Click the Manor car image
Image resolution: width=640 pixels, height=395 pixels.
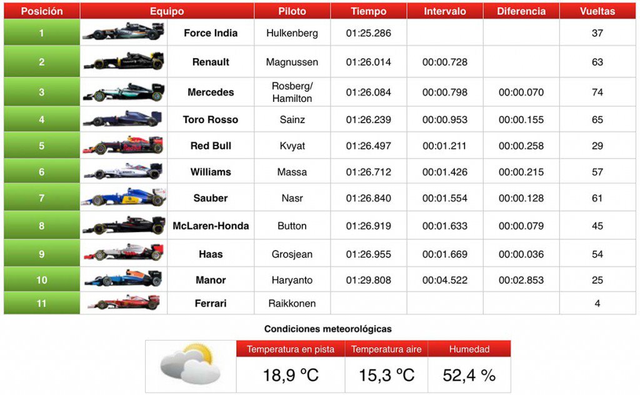[123, 278]
